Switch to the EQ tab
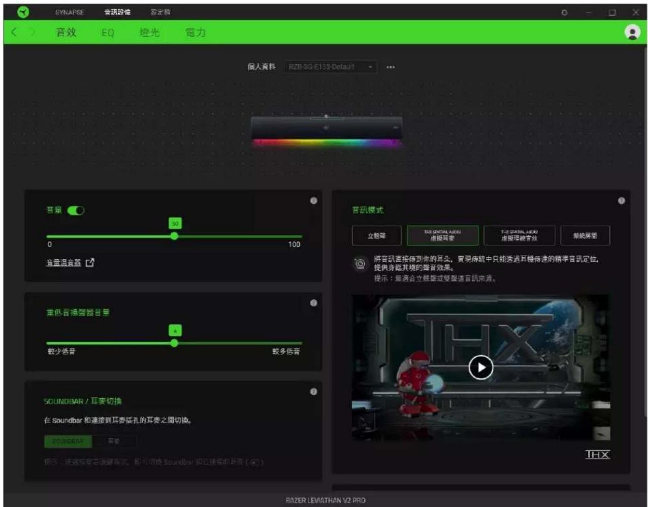Viewport: 648px width, 507px height. (x=108, y=33)
